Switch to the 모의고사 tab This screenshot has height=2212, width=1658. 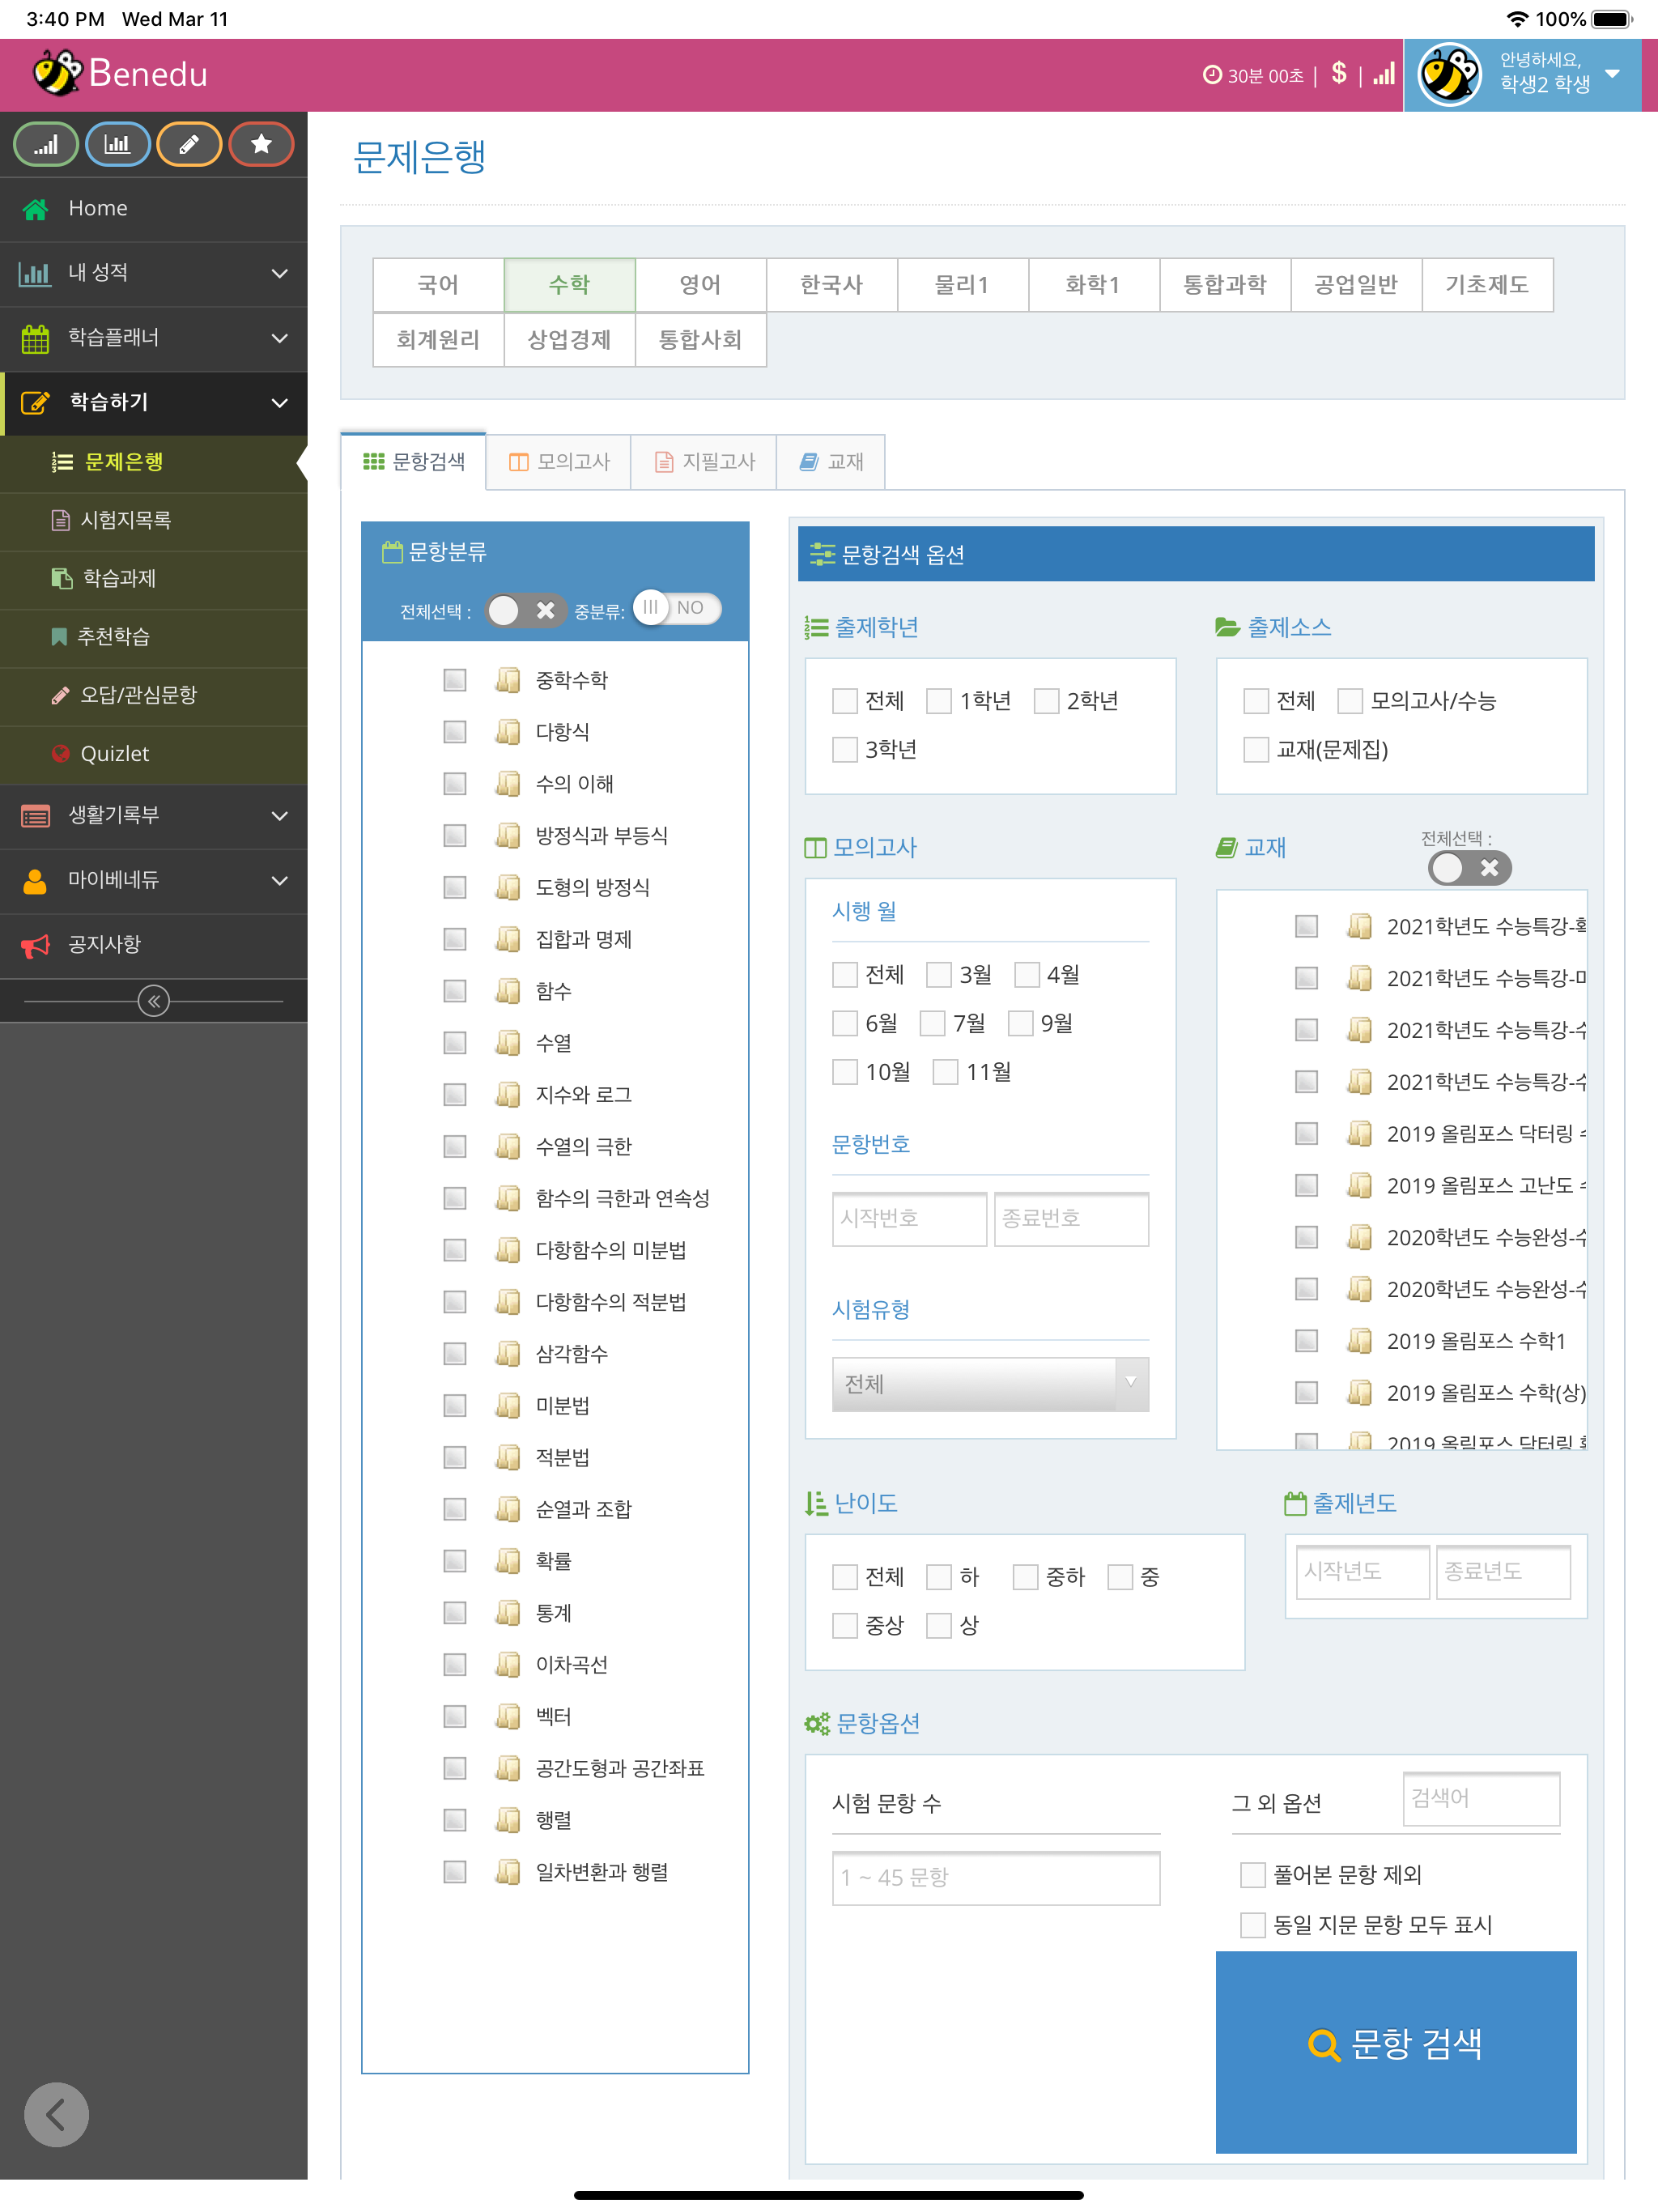[x=558, y=462]
